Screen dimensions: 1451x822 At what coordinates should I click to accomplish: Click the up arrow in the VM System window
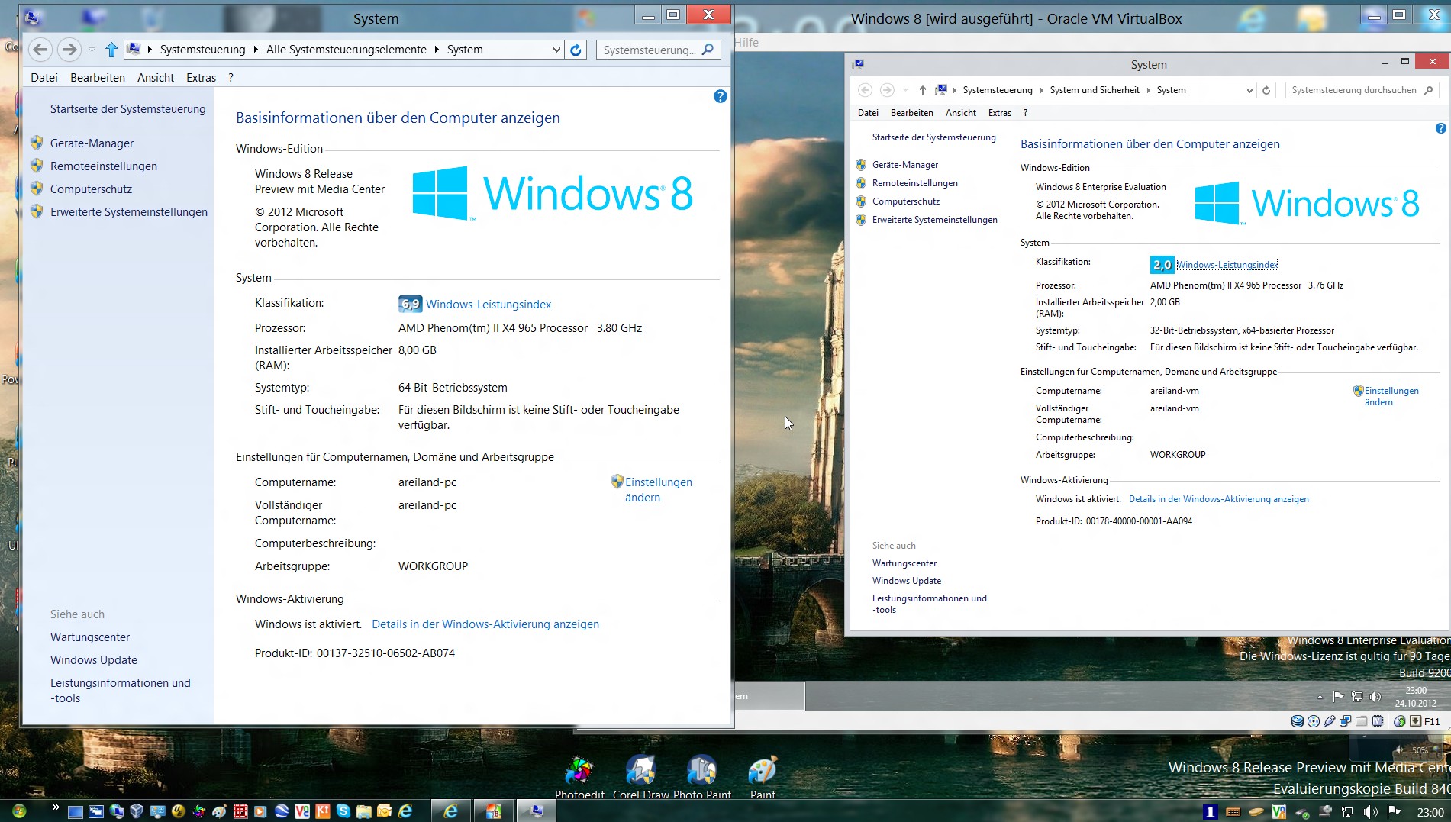[x=923, y=90]
